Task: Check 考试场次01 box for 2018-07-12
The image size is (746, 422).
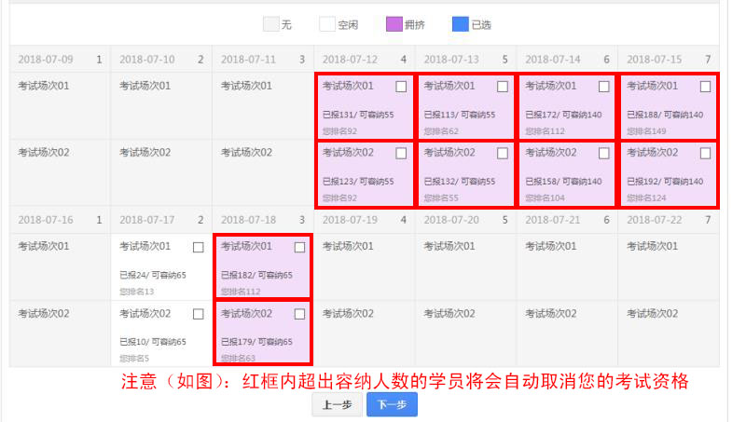Action: tap(401, 87)
